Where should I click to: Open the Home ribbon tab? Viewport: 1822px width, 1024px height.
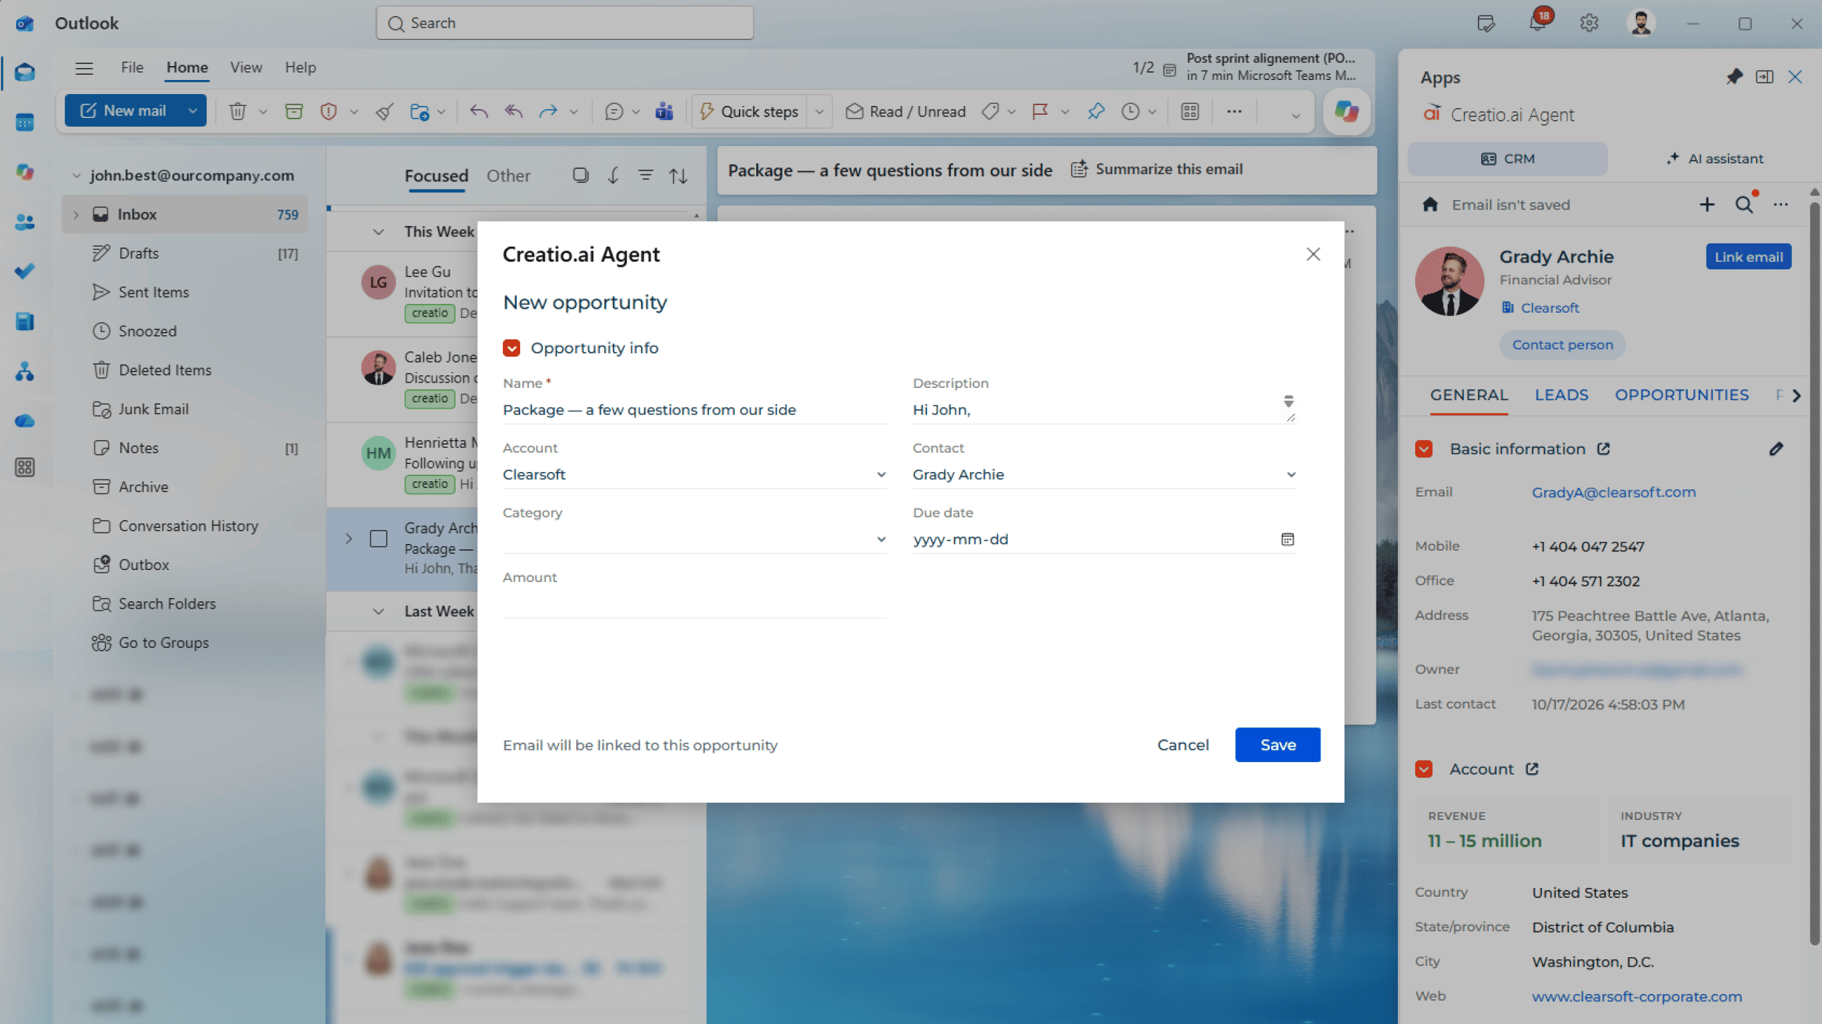[x=187, y=68]
